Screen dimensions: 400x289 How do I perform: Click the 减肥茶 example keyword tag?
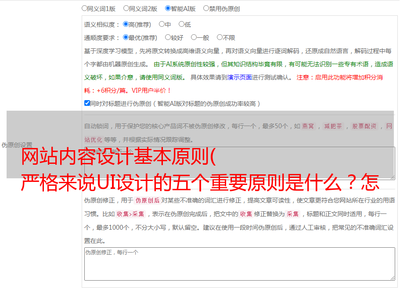333,126
